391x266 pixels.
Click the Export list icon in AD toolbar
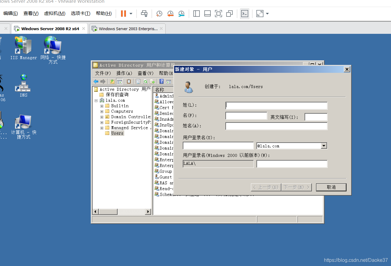point(152,81)
